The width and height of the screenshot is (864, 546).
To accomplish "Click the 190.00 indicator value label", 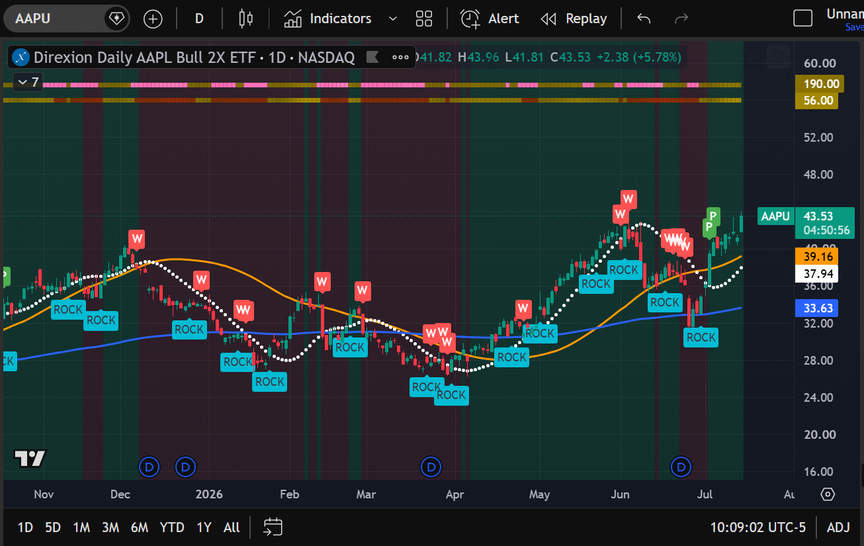I will coord(819,84).
